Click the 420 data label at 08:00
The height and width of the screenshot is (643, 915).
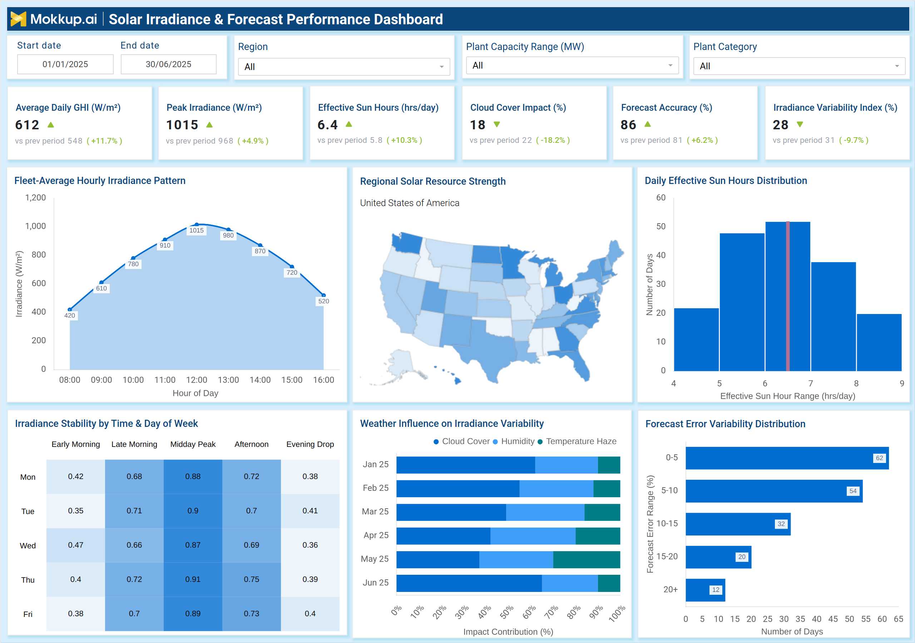point(70,315)
